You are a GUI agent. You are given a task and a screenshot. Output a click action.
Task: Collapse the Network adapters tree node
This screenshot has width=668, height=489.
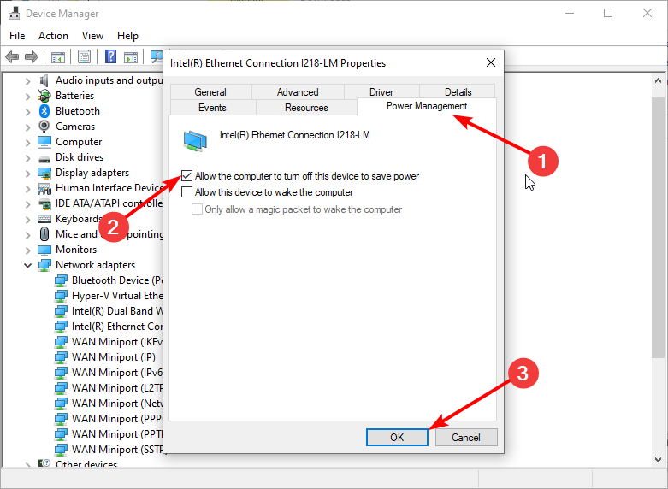(27, 265)
